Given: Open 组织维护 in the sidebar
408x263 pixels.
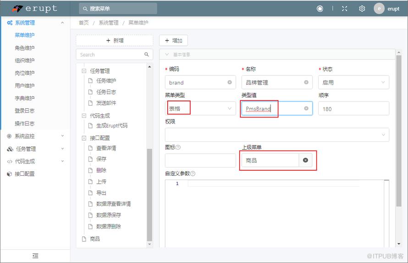Looking at the screenshot, I should coord(24,61).
